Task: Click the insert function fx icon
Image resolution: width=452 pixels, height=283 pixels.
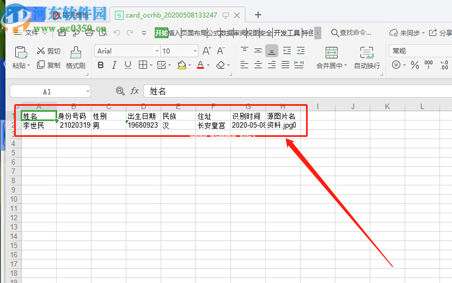Action: pos(135,91)
